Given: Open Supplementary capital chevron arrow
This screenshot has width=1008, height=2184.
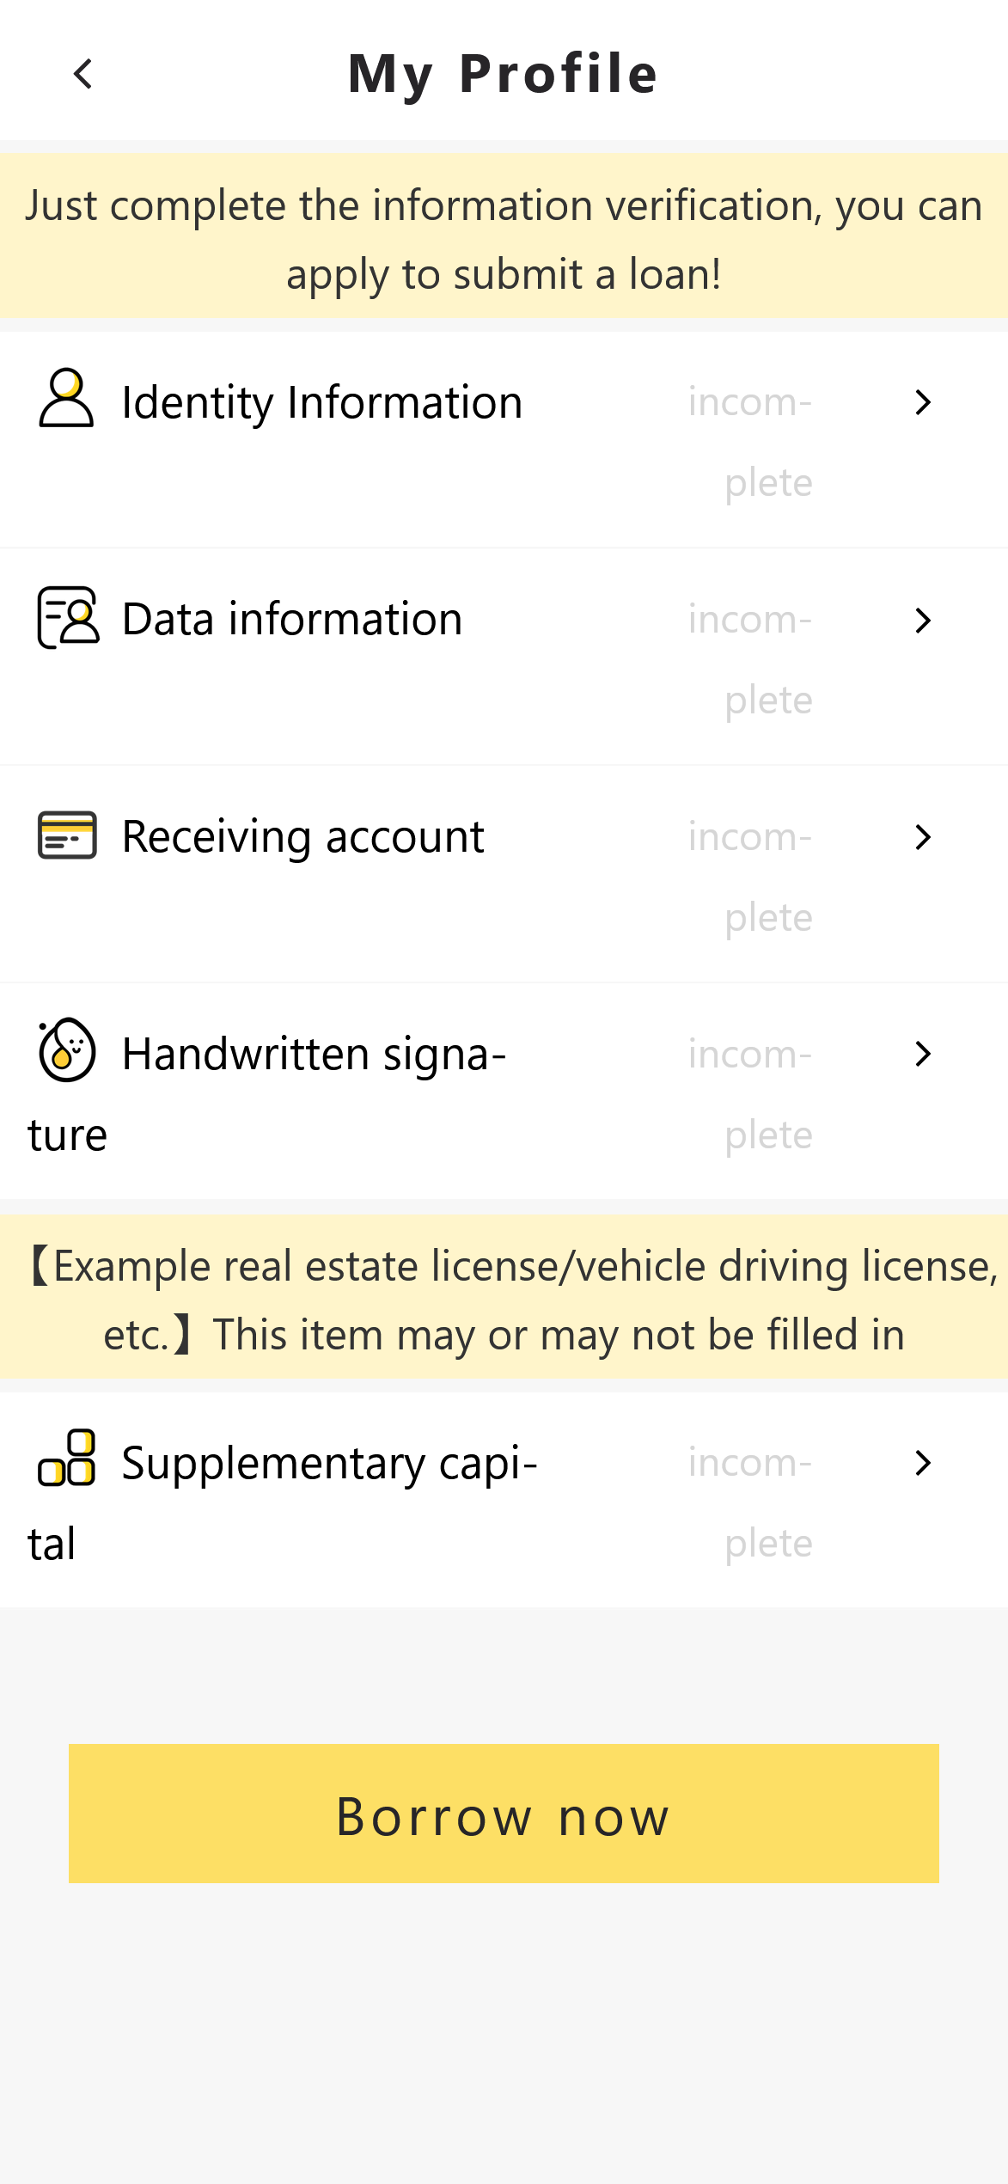Looking at the screenshot, I should pyautogui.click(x=923, y=1462).
